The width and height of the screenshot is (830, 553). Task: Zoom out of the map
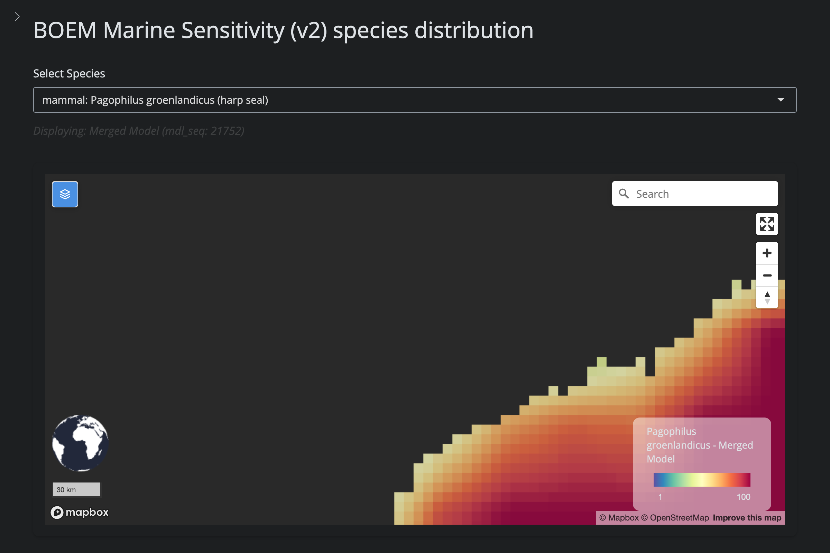pyautogui.click(x=766, y=275)
